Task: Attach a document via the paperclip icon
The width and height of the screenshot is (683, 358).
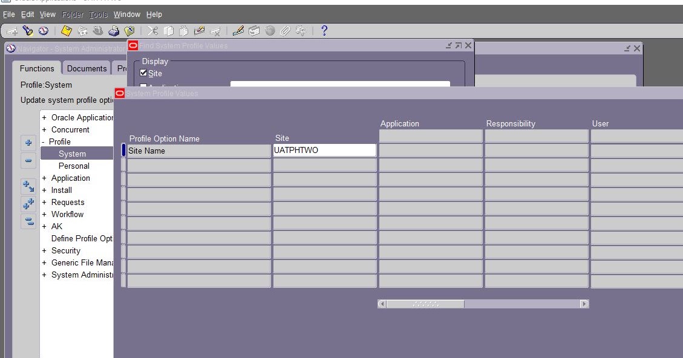Action: (286, 30)
